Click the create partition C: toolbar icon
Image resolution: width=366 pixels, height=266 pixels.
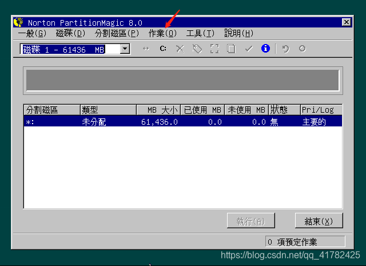click(x=163, y=49)
